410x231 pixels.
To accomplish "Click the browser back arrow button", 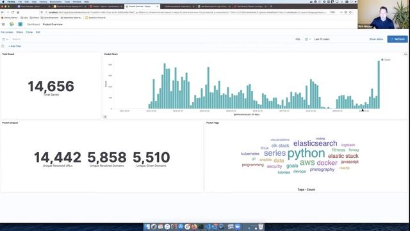I will click(3, 12).
